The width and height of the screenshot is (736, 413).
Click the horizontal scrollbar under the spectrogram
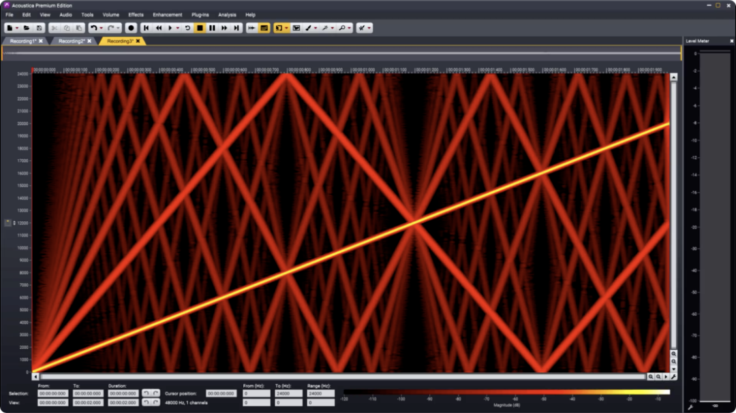point(341,376)
